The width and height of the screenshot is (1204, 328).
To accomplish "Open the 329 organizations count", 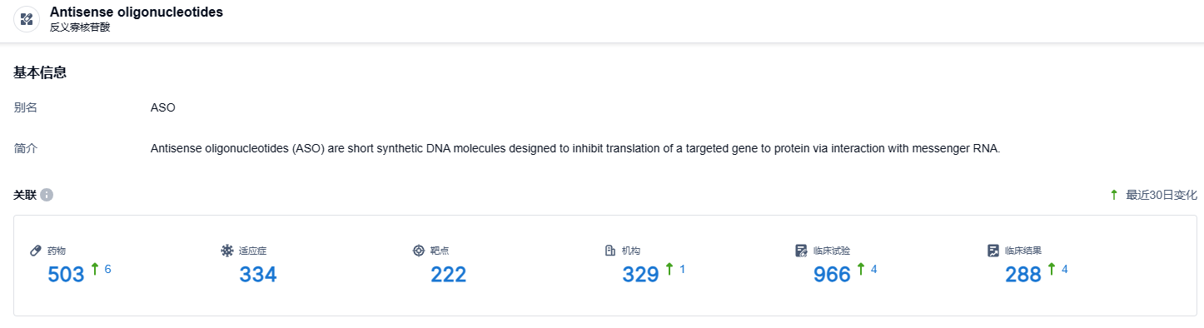I will (x=641, y=275).
